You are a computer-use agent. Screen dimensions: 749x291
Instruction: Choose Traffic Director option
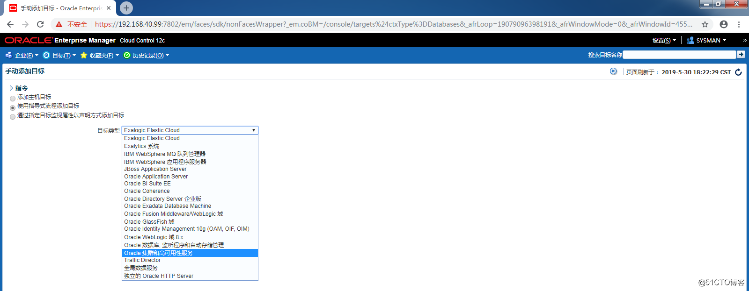pos(190,260)
